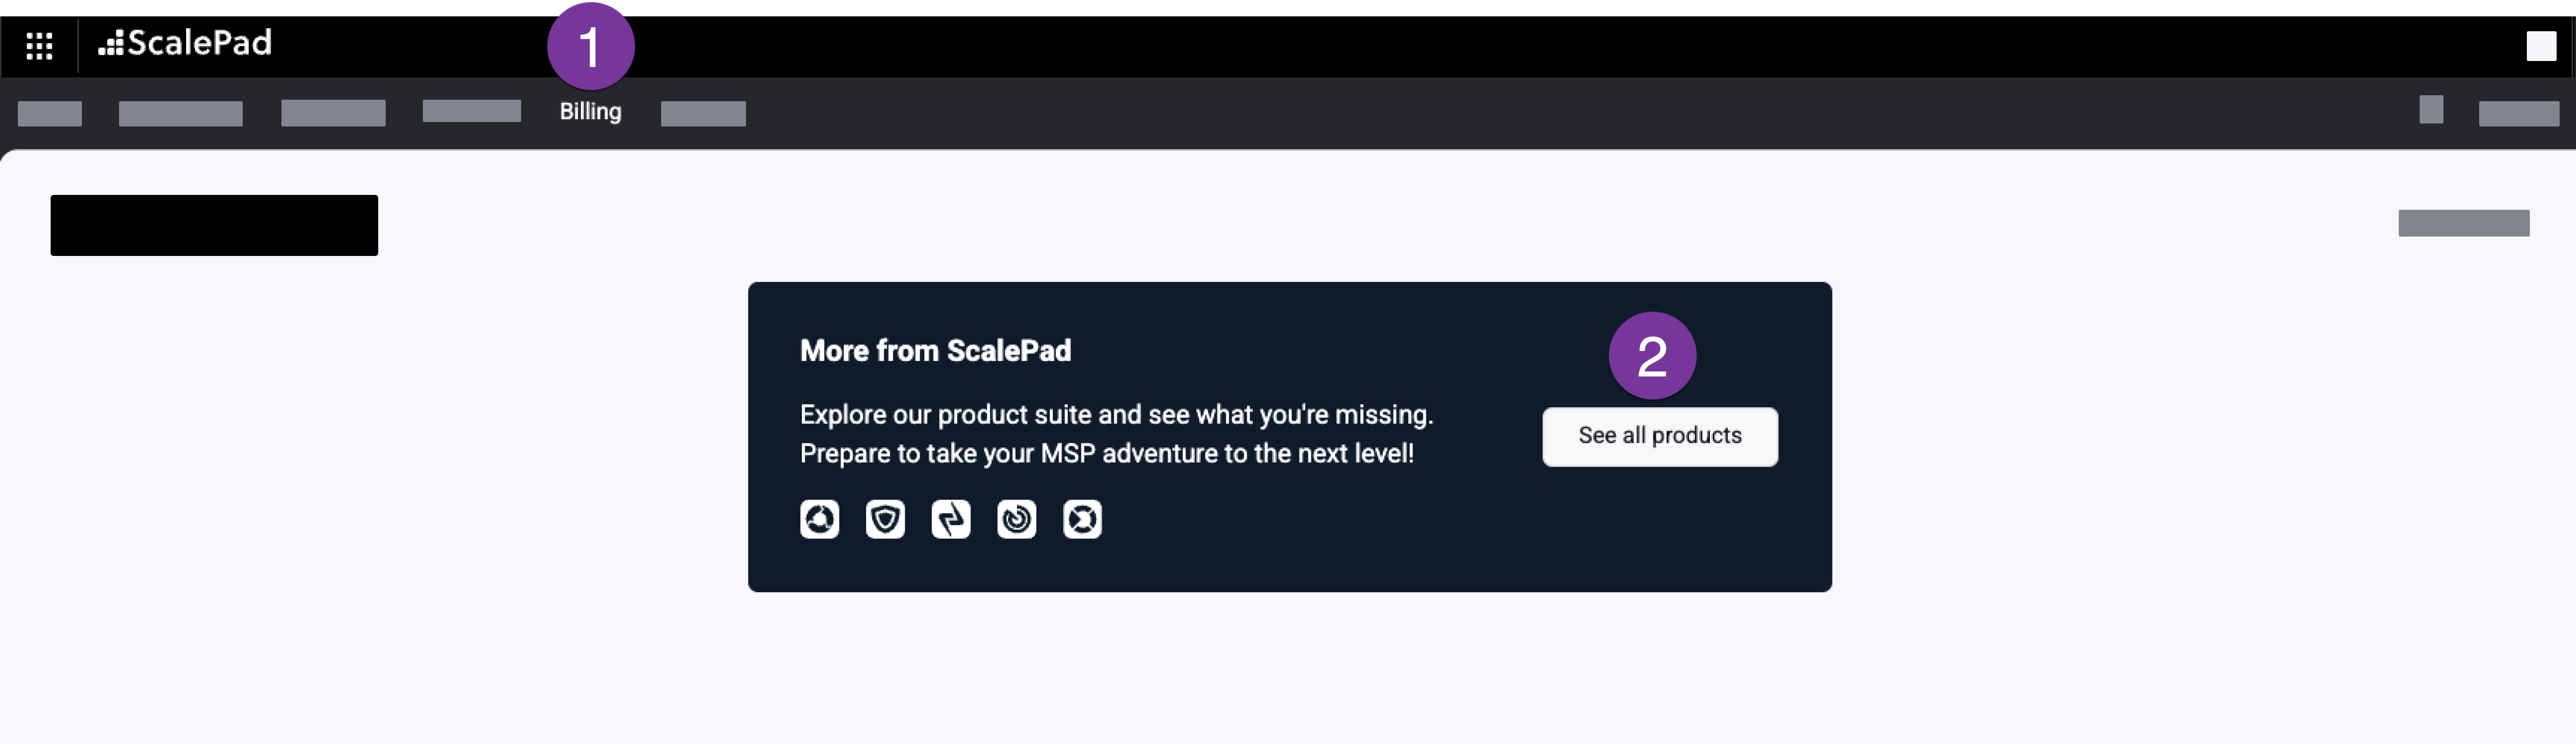The image size is (2576, 744).
Task: Open the spiral radar product icon
Action: pos(1016,519)
